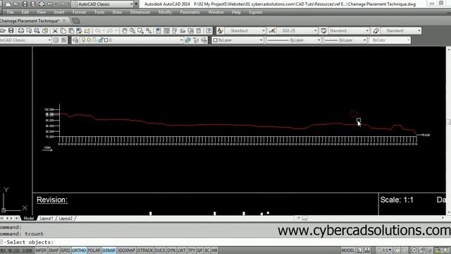Click the MODEL button in status bar

[347, 250]
